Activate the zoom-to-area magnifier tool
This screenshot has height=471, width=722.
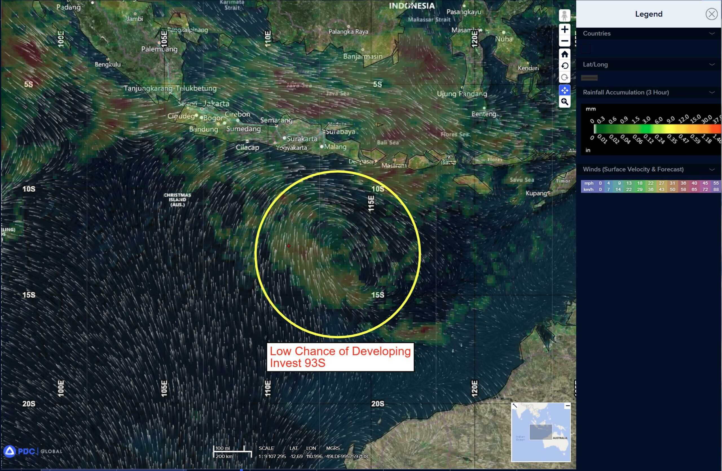point(564,102)
